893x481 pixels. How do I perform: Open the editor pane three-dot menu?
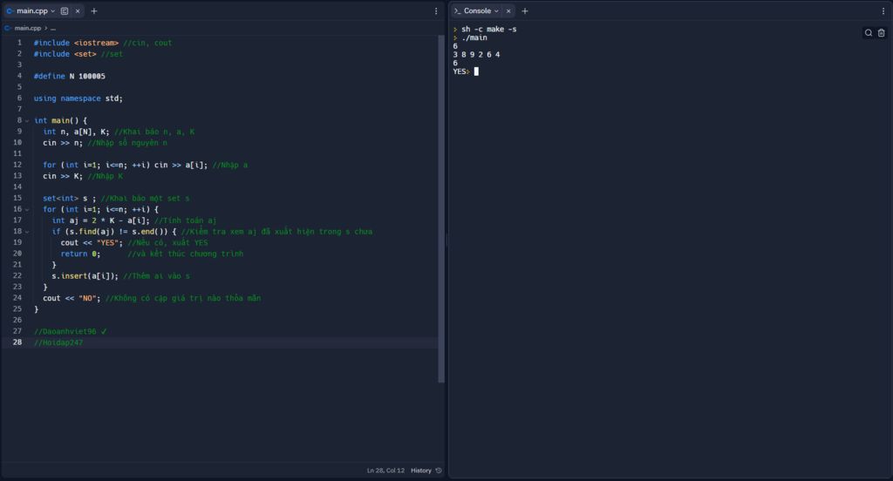(x=436, y=11)
